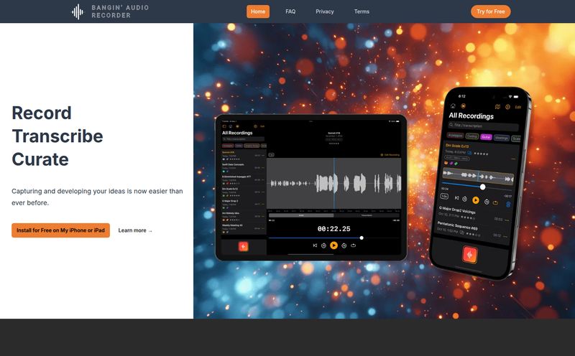Open the Terms page link
This screenshot has height=356, width=575.
point(362,11)
